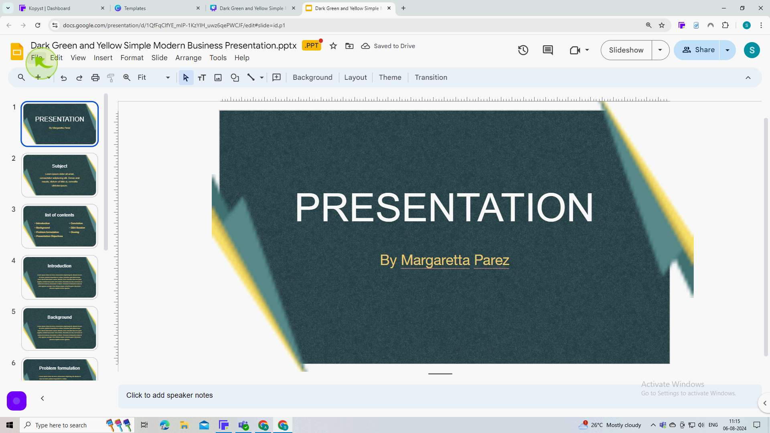770x433 pixels.
Task: Search the menus magnifier icon
Action: 21,77
